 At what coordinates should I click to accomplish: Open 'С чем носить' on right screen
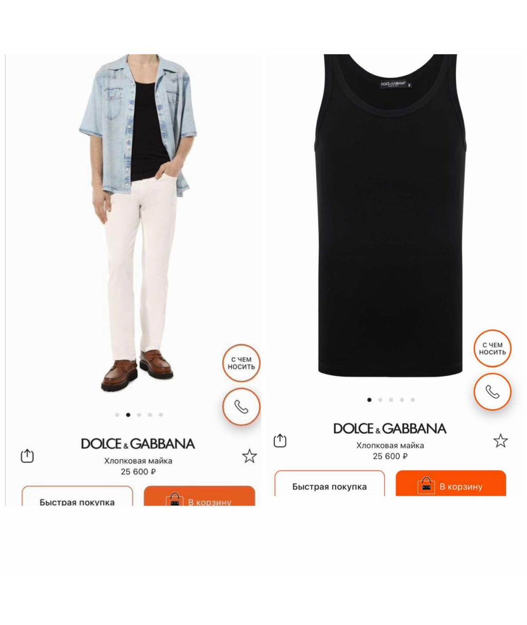(492, 348)
